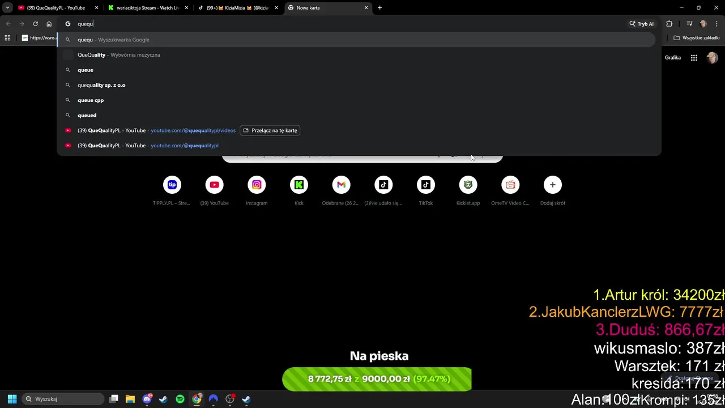Open Discord from taskbar
The width and height of the screenshot is (725, 408).
coord(147,399)
